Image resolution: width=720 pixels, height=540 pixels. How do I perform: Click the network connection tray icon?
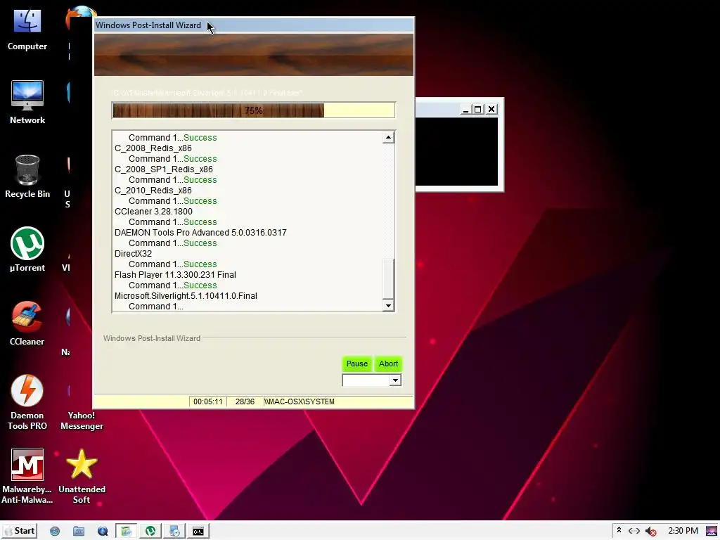(634, 531)
